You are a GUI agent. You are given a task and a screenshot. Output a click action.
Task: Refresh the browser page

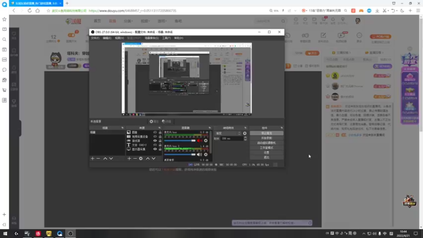pos(30,11)
